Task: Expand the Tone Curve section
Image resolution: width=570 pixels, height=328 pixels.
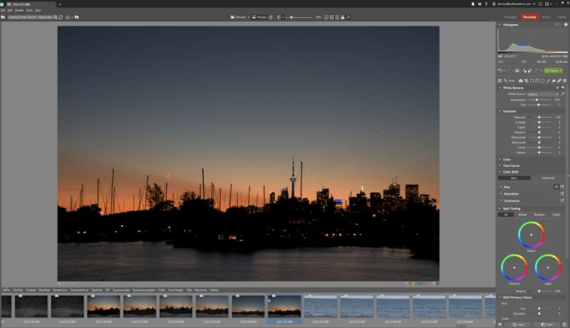Action: 512,165
